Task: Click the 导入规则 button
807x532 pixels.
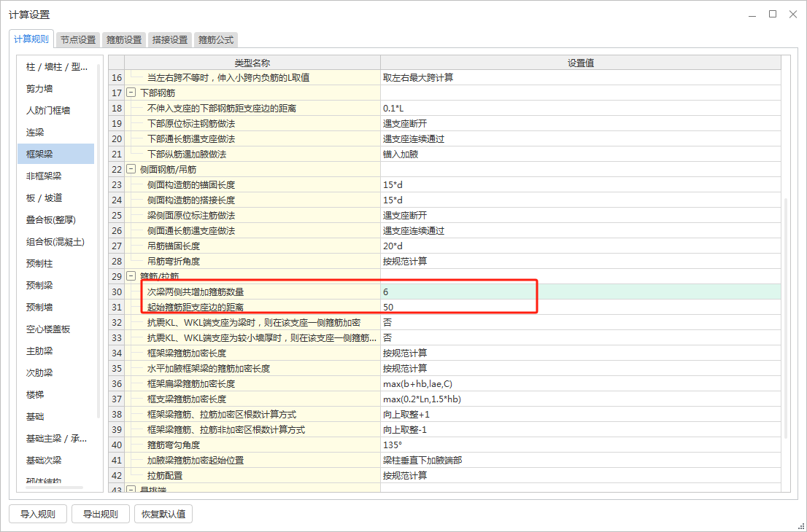Action: coord(38,514)
